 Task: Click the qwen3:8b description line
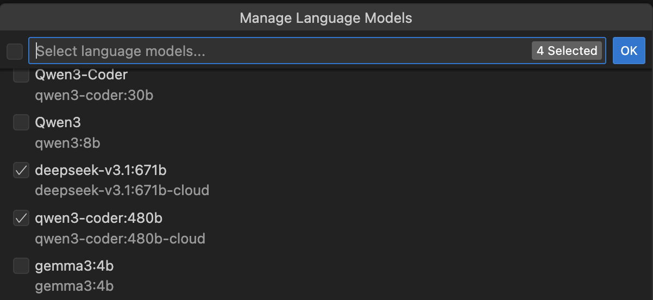tap(67, 143)
